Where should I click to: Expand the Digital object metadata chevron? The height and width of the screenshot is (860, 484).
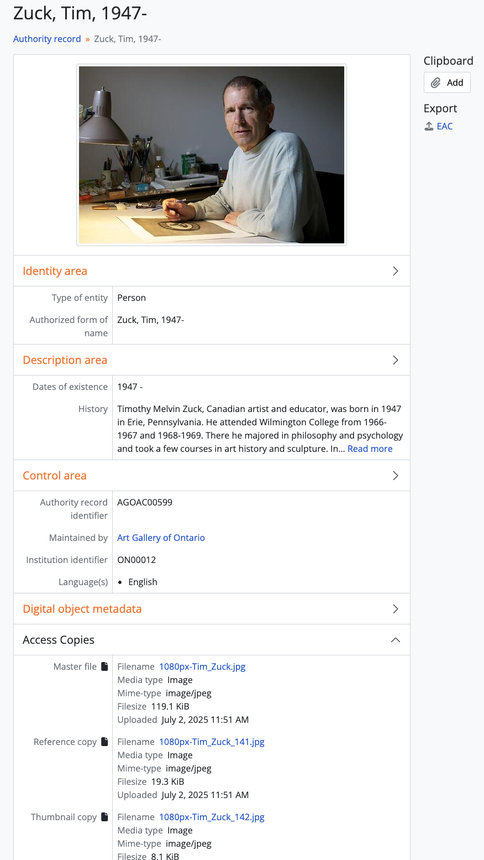coord(396,609)
